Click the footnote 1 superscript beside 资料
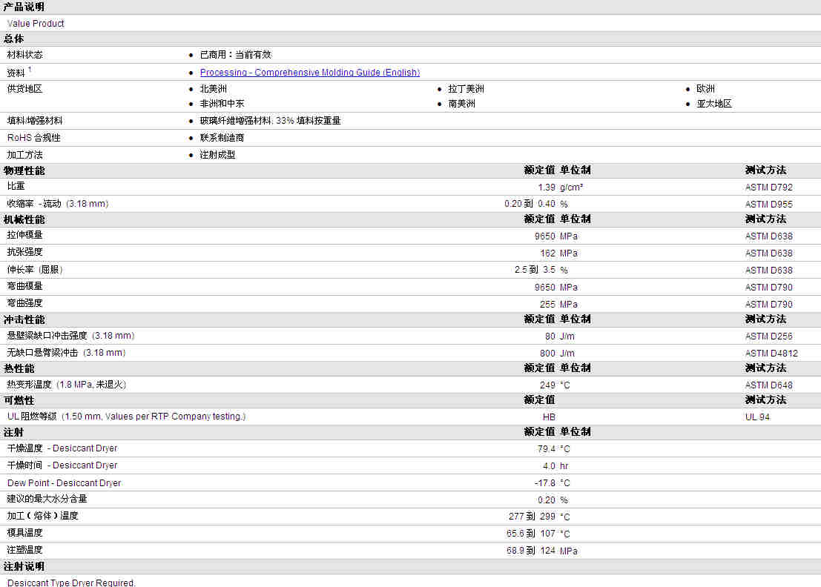This screenshot has width=821, height=587. pyautogui.click(x=30, y=70)
